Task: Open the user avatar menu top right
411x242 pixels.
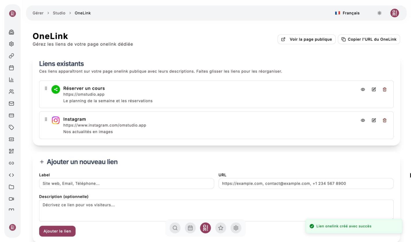Action: pos(395,13)
